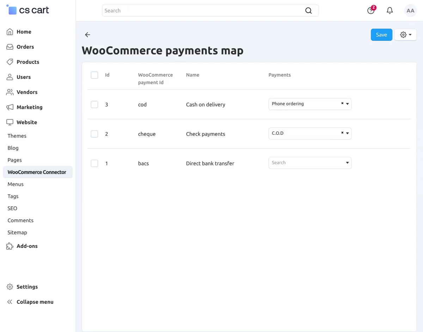Check the Cash on delivery row checkbox
The image size is (423, 332).
94,105
